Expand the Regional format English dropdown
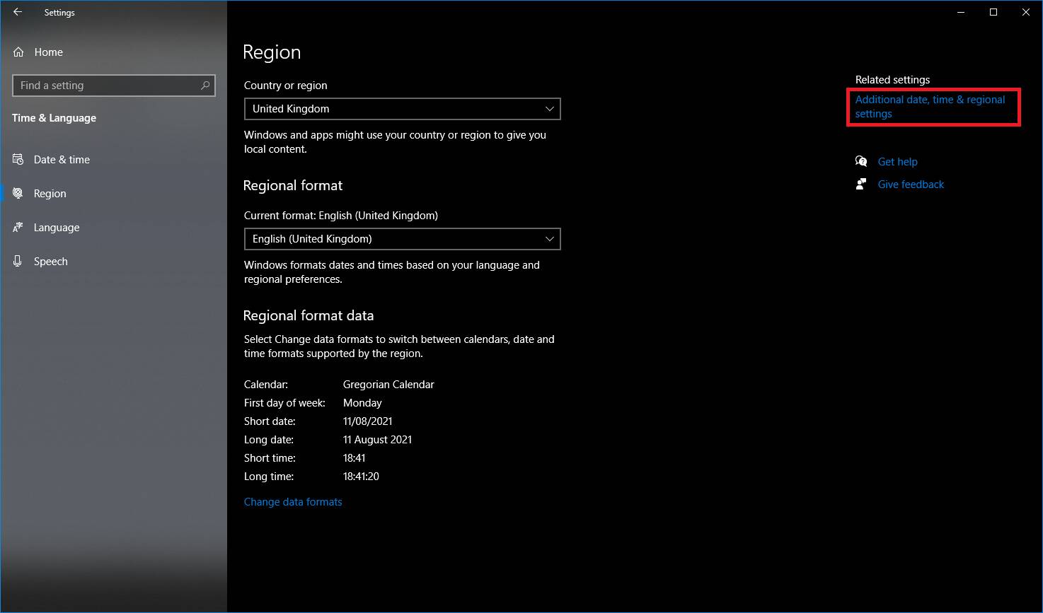This screenshot has width=1043, height=613. tap(402, 239)
